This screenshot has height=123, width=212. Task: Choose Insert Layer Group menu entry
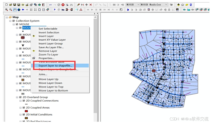[x=50, y=44]
